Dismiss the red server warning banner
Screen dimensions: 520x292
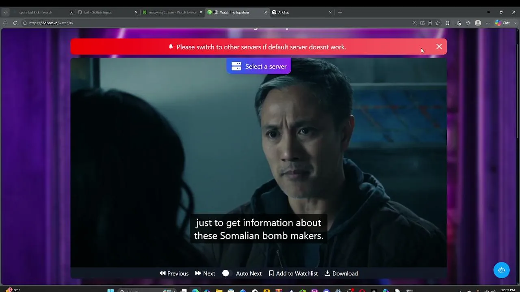(439, 47)
